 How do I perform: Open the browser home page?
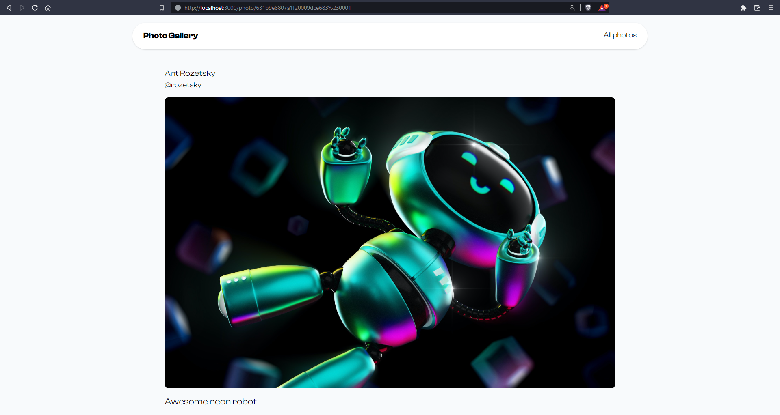(x=48, y=8)
